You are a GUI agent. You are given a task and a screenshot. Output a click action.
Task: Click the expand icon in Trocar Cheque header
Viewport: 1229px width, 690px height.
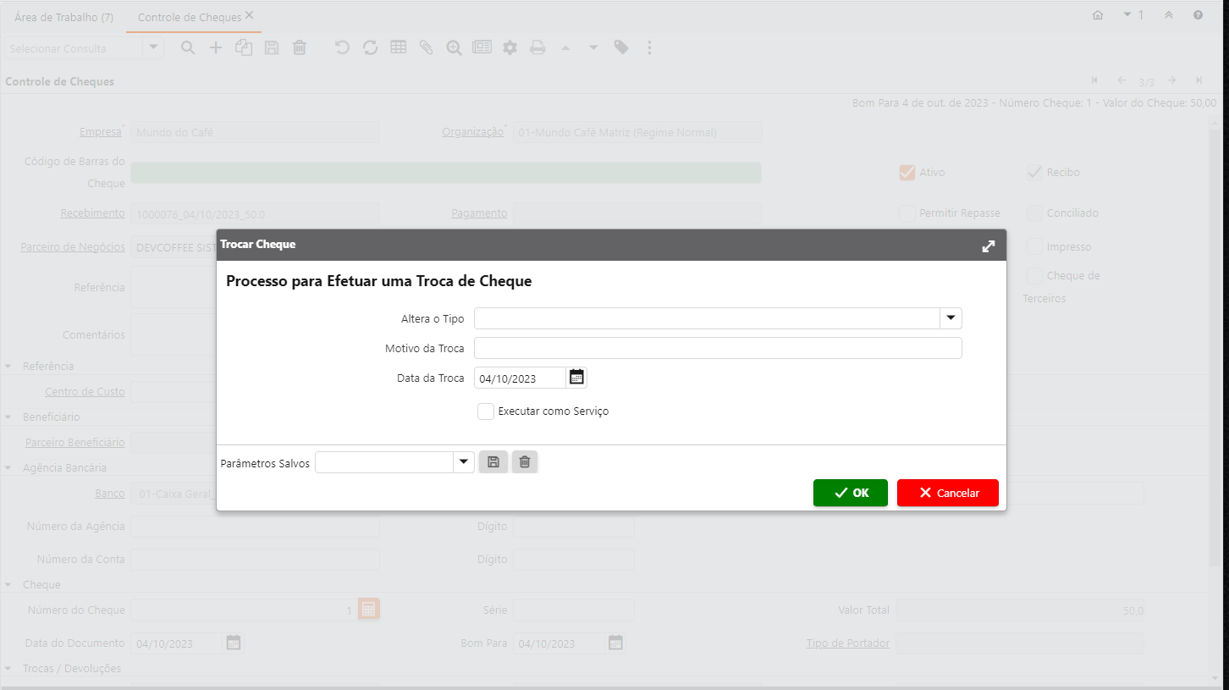[x=988, y=246]
